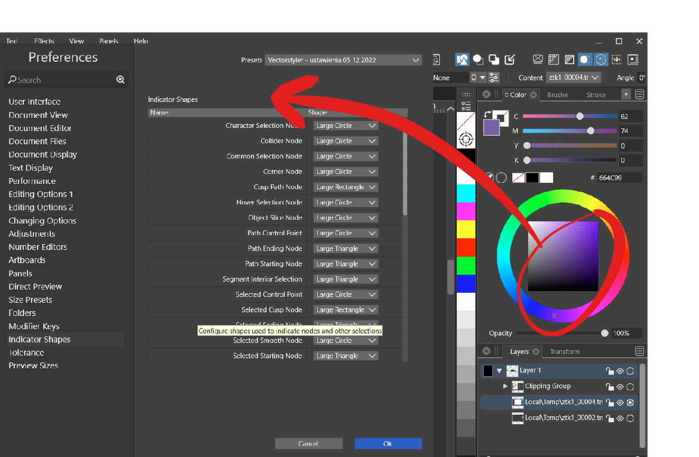Image resolution: width=699 pixels, height=457 pixels.
Task: Click the Opacity slider handle
Action: coord(604,333)
